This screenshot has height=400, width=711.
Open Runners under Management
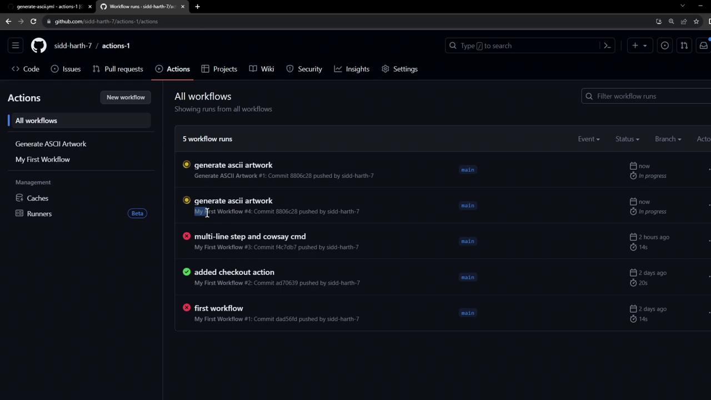(39, 213)
